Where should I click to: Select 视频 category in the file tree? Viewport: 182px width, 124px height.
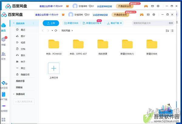[23, 43]
